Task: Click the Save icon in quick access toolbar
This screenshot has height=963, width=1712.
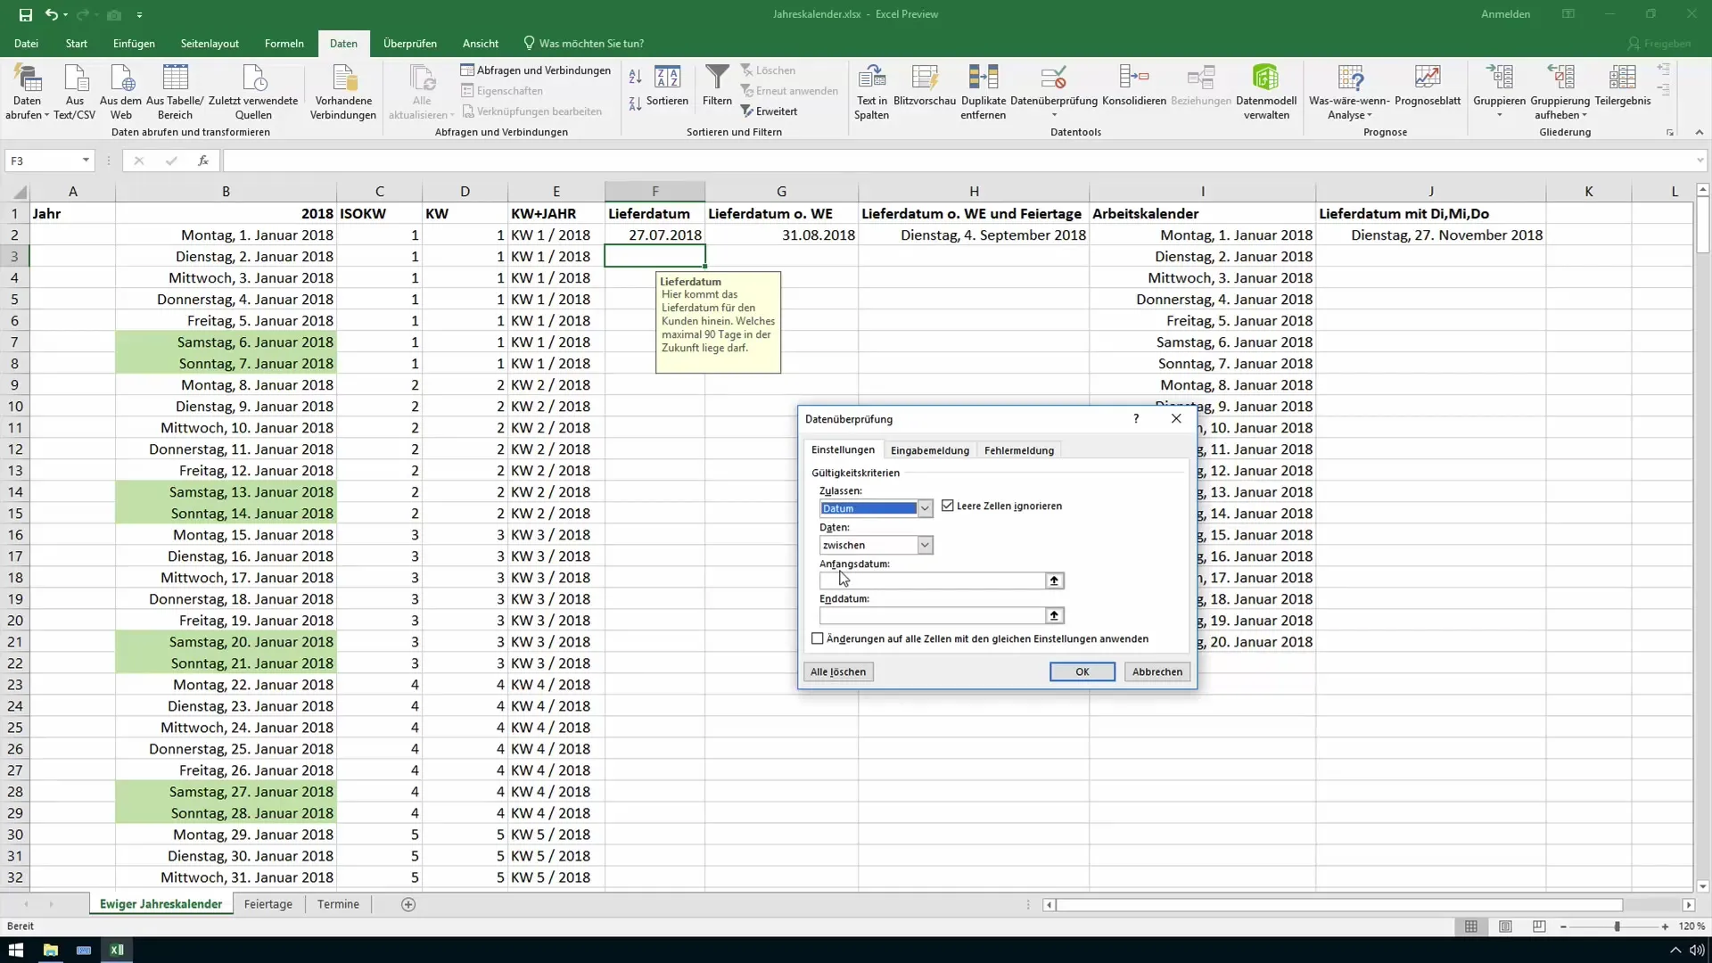Action: pyautogui.click(x=25, y=15)
